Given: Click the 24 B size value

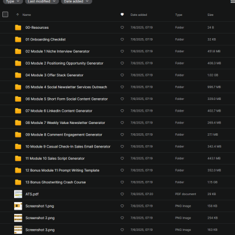Looking at the screenshot, I should coord(210,28).
